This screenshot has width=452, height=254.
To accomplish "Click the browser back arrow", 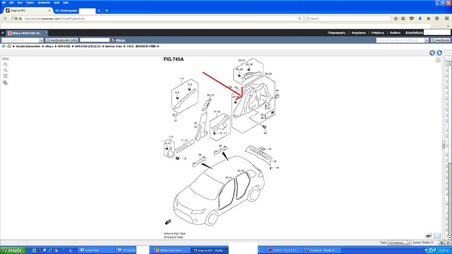I will pyautogui.click(x=5, y=19).
